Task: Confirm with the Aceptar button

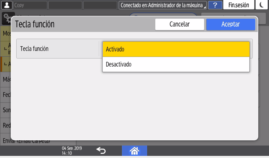Action: click(x=230, y=24)
